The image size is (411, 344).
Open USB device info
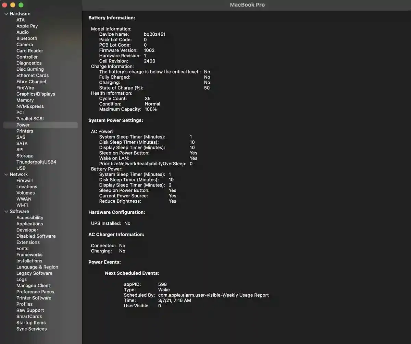pos(21,168)
